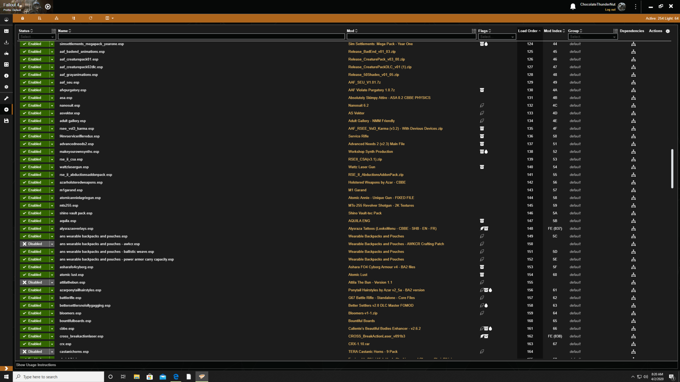
Task: Open the three-dot menu near the user avatar
Action: coord(635,6)
